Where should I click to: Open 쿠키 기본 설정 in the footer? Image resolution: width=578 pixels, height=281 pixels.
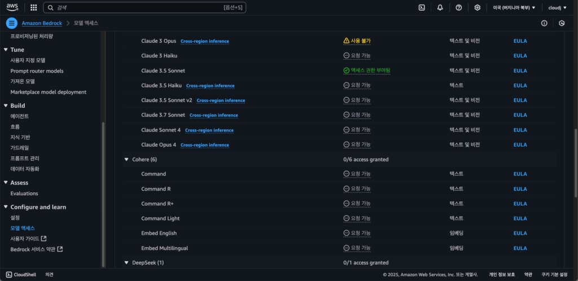pyautogui.click(x=554, y=274)
